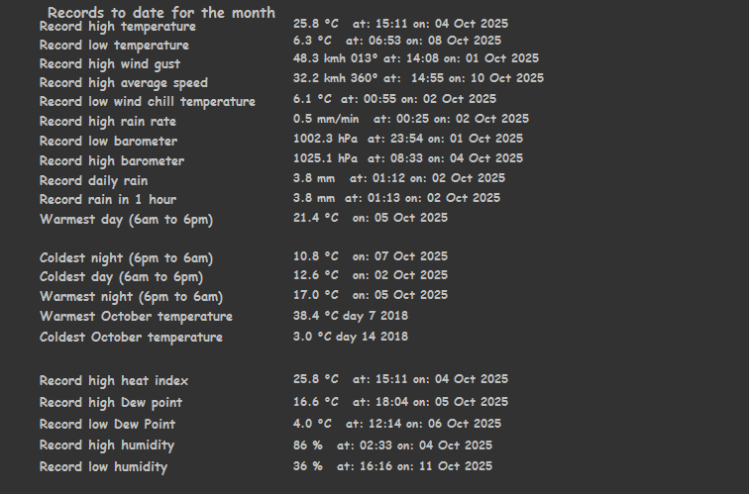Click the 'Record daily rain' label

point(93,181)
